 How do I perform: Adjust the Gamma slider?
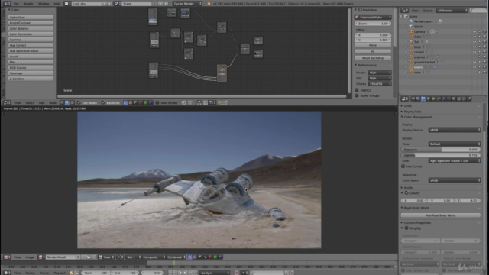point(441,155)
